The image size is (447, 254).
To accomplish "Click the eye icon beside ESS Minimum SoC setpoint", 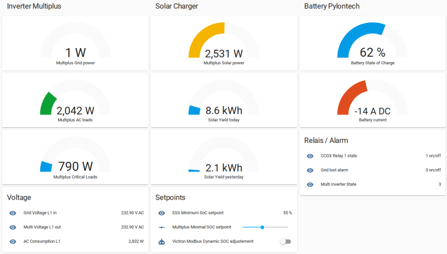I will click(x=161, y=213).
